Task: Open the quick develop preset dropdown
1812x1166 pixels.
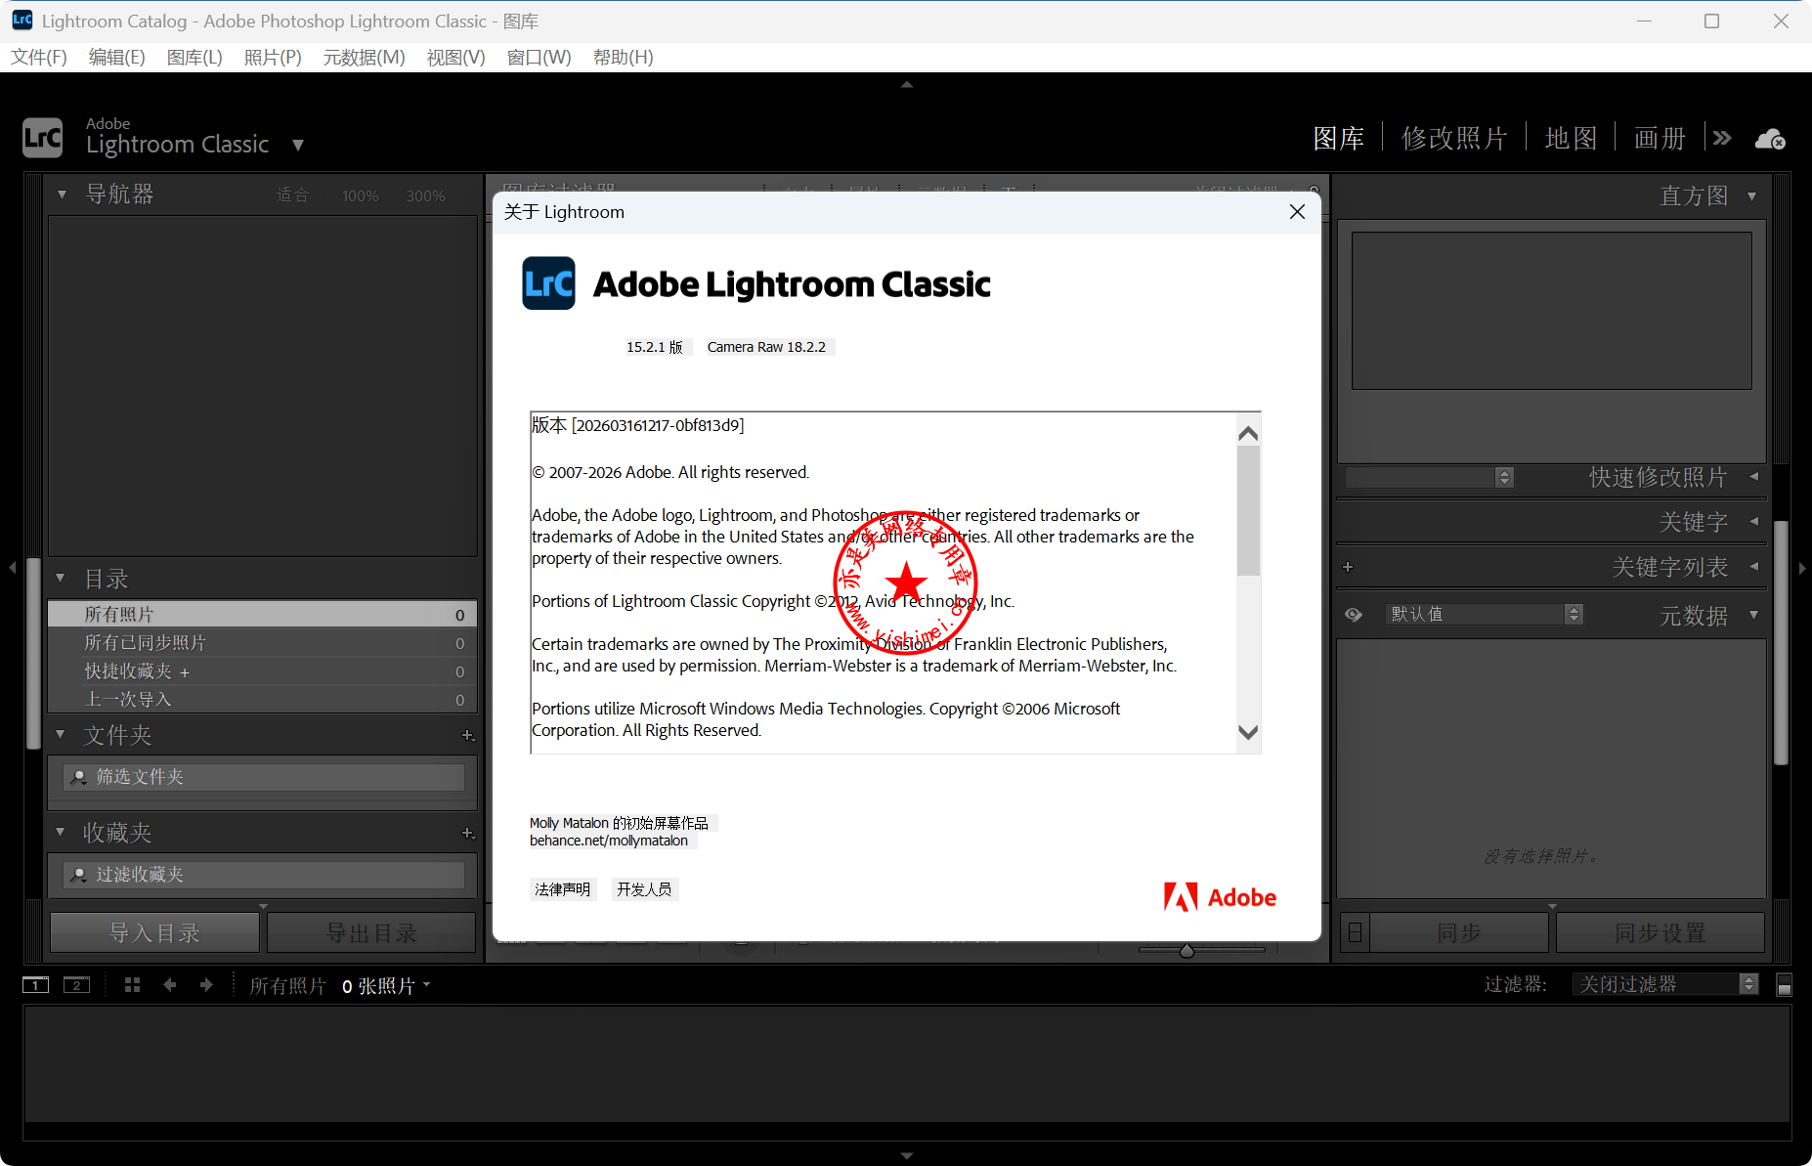Action: pos(1430,477)
